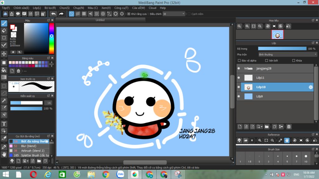The height and width of the screenshot is (179, 319).
Task: Delete layer using the trash icon
Action: (x=289, y=127)
